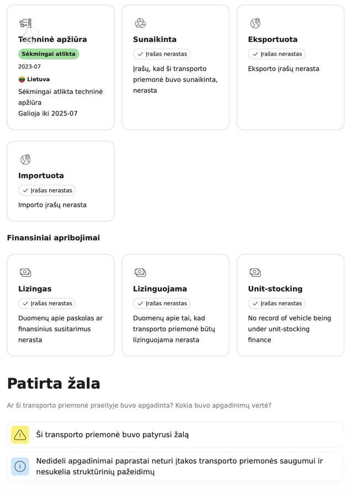Click the money icon above Unit-stocking
The width and height of the screenshot is (353, 497).
click(x=255, y=272)
